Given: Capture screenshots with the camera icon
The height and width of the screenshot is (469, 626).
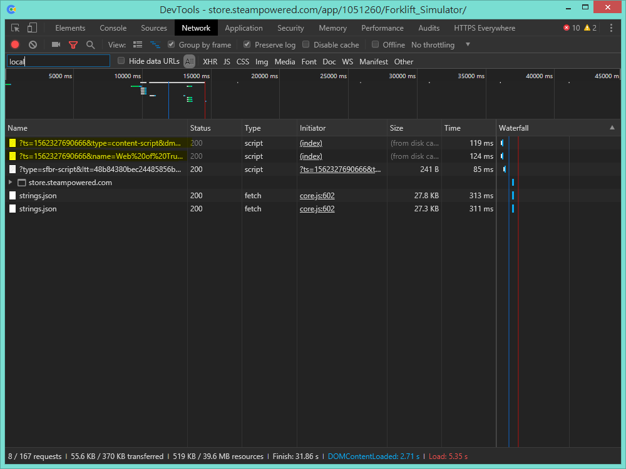Looking at the screenshot, I should point(55,44).
